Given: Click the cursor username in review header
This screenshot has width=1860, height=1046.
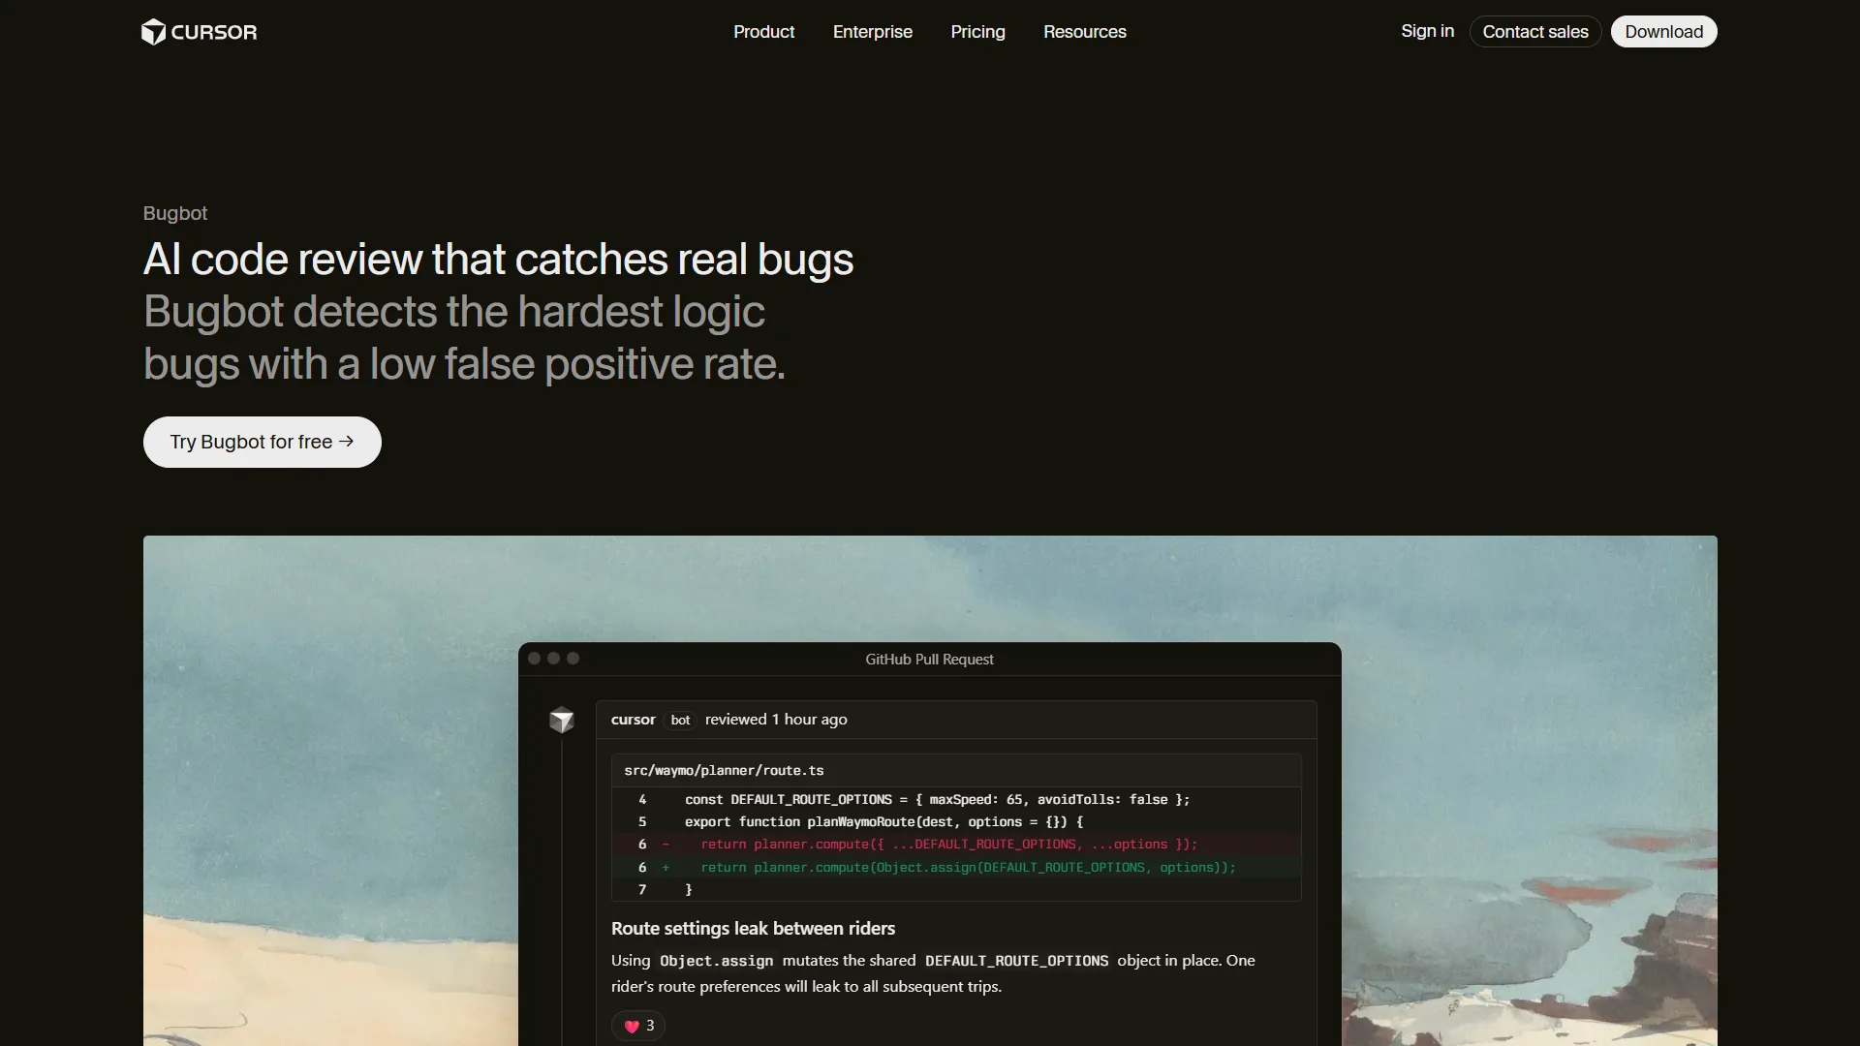Looking at the screenshot, I should [633, 720].
